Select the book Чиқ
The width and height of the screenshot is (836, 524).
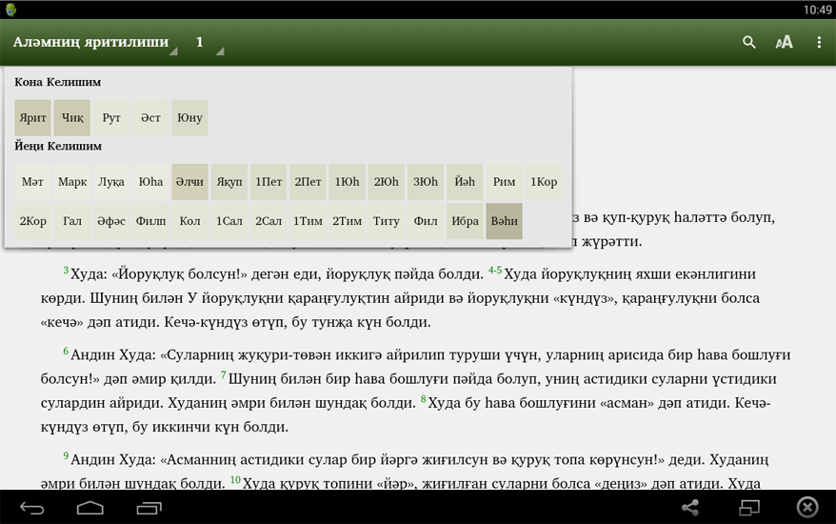[x=72, y=118]
